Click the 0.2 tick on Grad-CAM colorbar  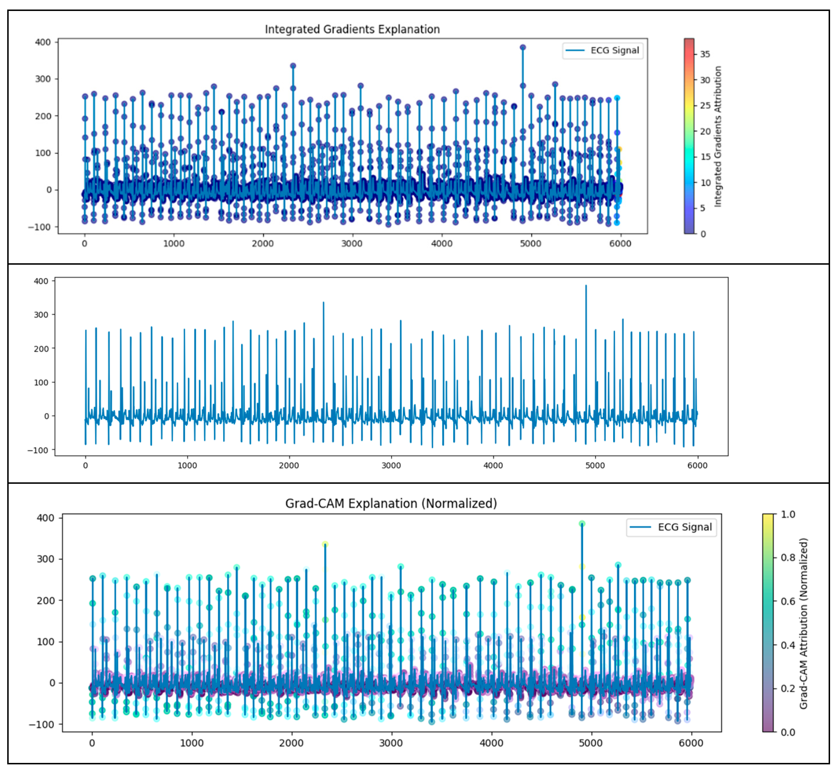[x=787, y=688]
